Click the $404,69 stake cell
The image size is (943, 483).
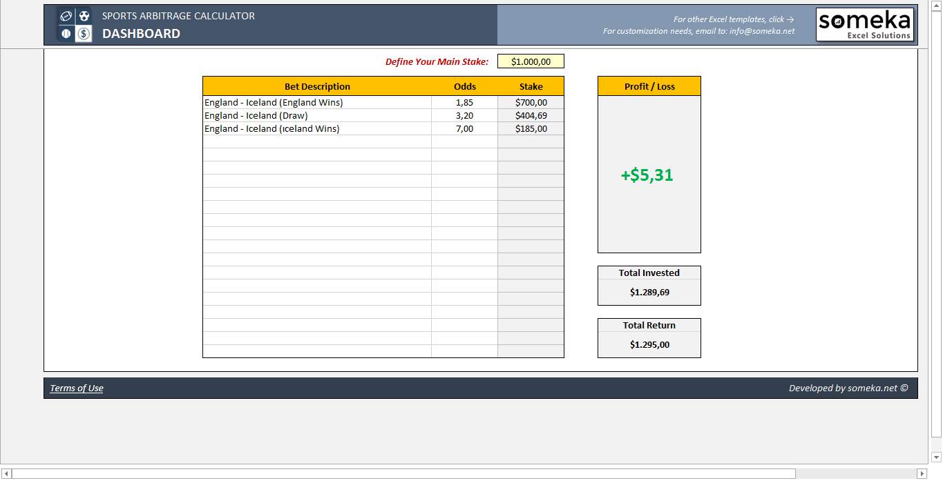tap(531, 115)
